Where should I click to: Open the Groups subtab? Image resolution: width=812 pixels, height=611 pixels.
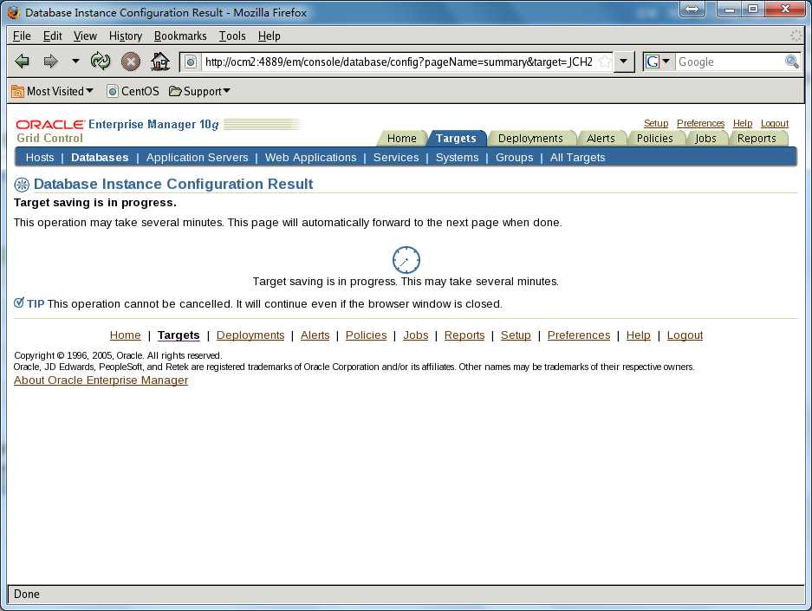[x=514, y=158]
